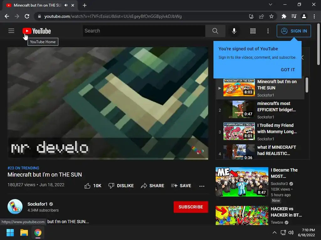Close the Minecraft YouTube tab
This screenshot has width=321, height=240.
point(73,5)
